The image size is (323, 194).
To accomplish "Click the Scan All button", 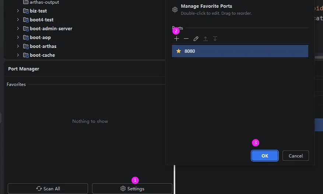I will pyautogui.click(x=48, y=188).
